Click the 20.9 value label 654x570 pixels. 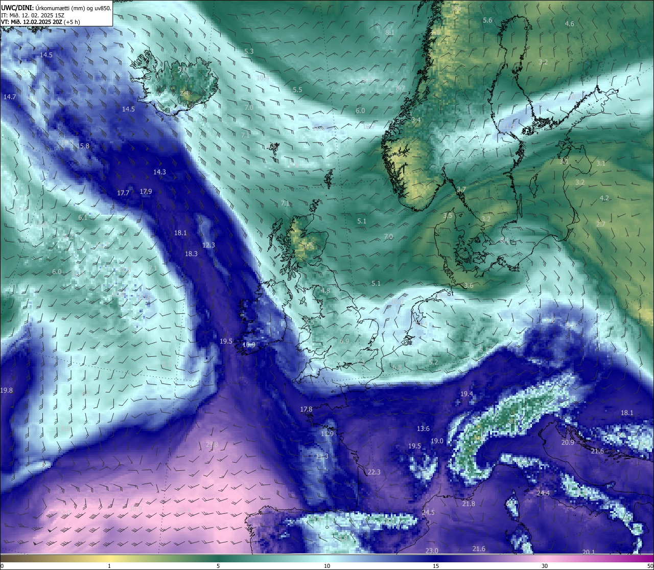click(x=568, y=442)
